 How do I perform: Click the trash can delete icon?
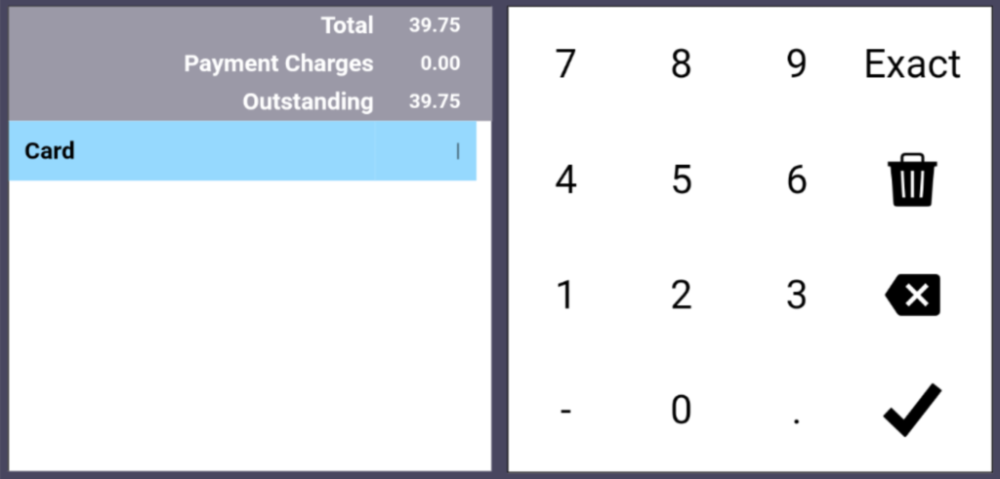click(912, 180)
